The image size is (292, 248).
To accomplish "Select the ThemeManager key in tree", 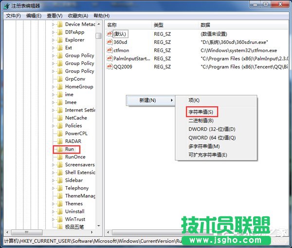I will [80, 196].
